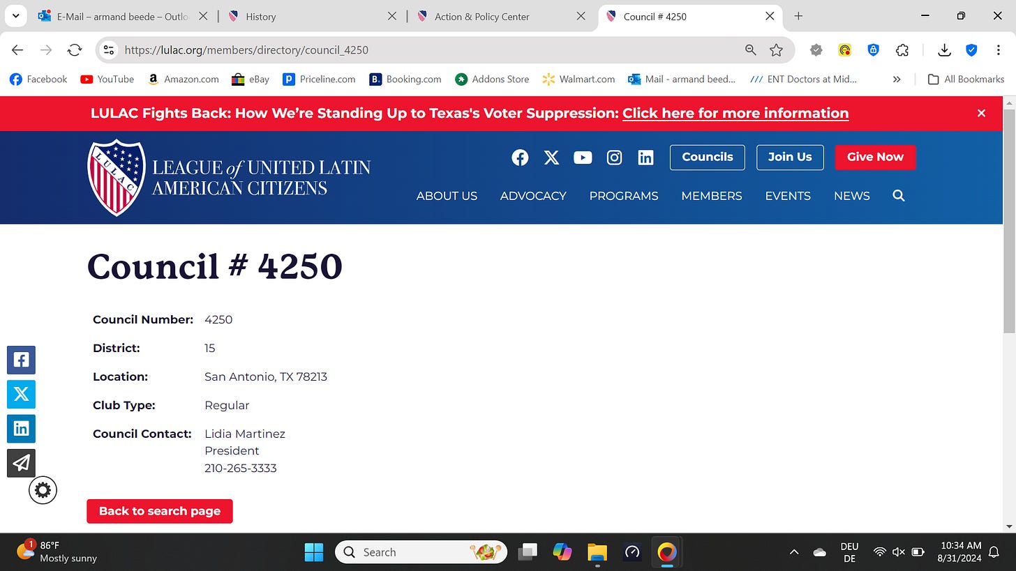
Task: Open LULAC Facebook page icon in header
Action: [520, 158]
